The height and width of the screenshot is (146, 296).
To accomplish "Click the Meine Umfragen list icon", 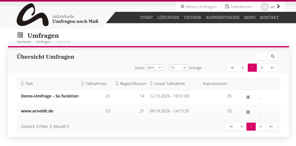I will tap(182, 6).
